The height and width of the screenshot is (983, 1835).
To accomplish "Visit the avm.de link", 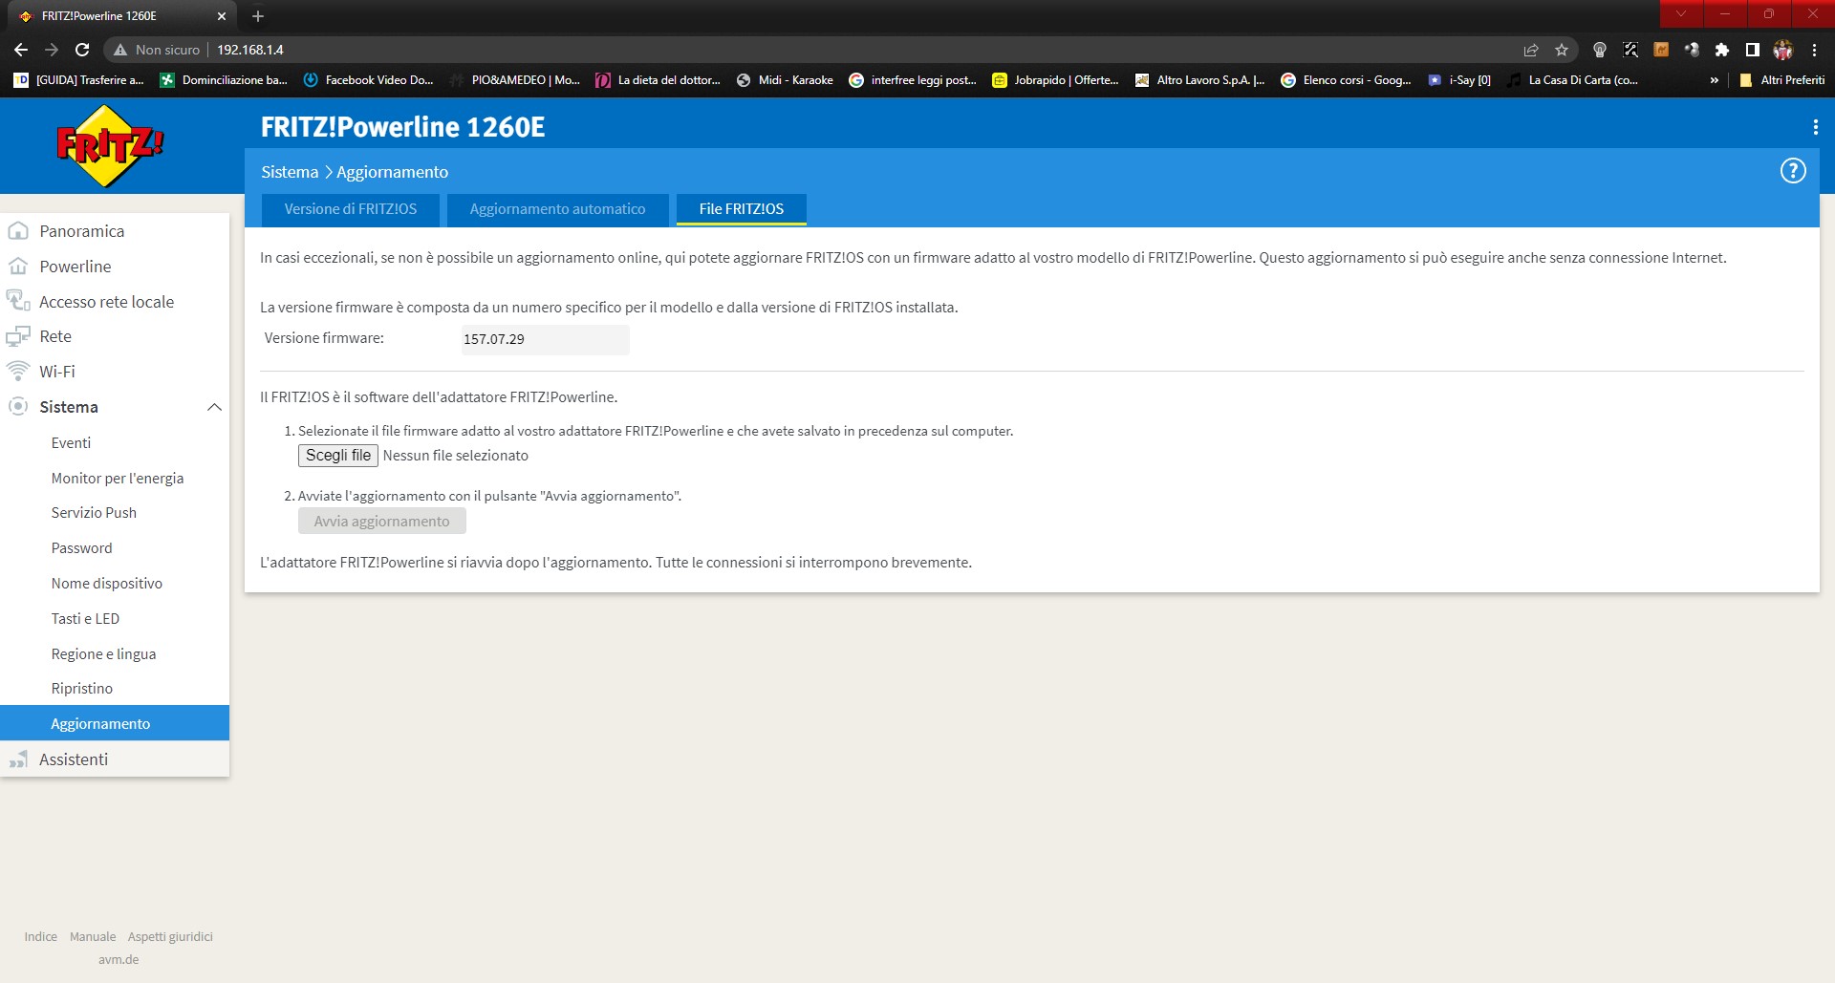I will pyautogui.click(x=119, y=960).
